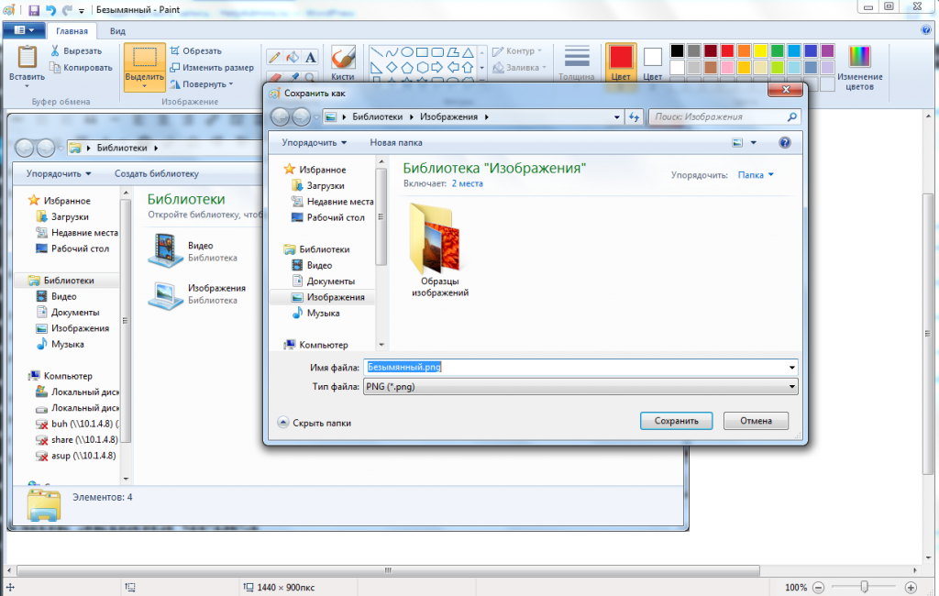Select the rectangle shape in shapes gallery
The height and width of the screenshot is (596, 939).
422,52
